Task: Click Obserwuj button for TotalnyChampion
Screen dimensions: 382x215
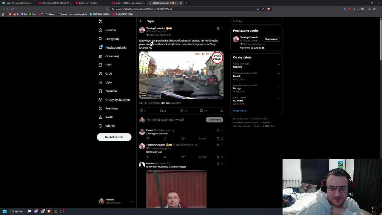Action: click(271, 39)
